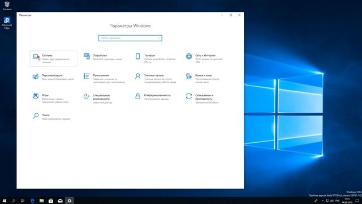This screenshot has width=362, height=204.
Task: Open the Телефон (Phone) settings category
Action: point(156,58)
